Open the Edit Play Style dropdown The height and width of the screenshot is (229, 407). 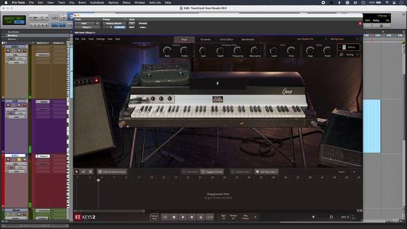(266, 172)
